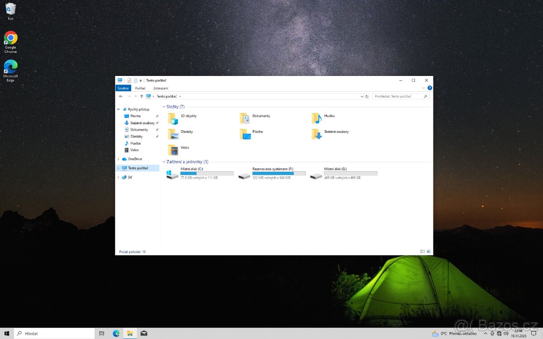Open Microsoft Edge from the taskbar
The height and width of the screenshot is (339, 543).
(x=117, y=333)
